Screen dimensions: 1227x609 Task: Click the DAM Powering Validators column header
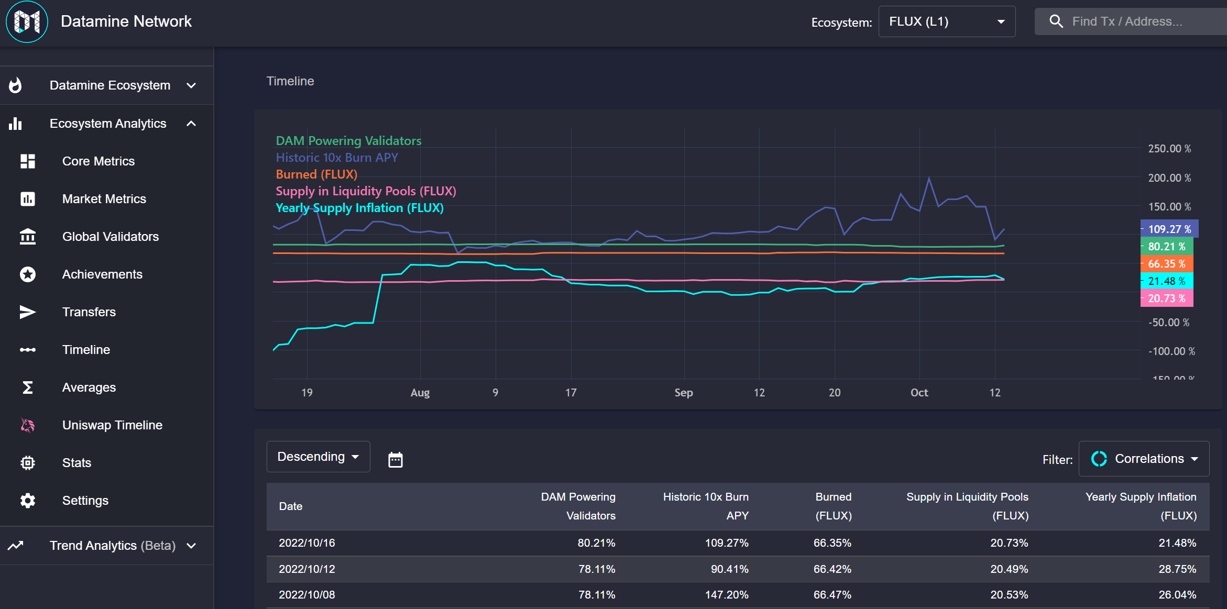(x=578, y=506)
